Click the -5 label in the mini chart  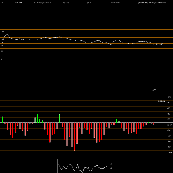(111, 164)
